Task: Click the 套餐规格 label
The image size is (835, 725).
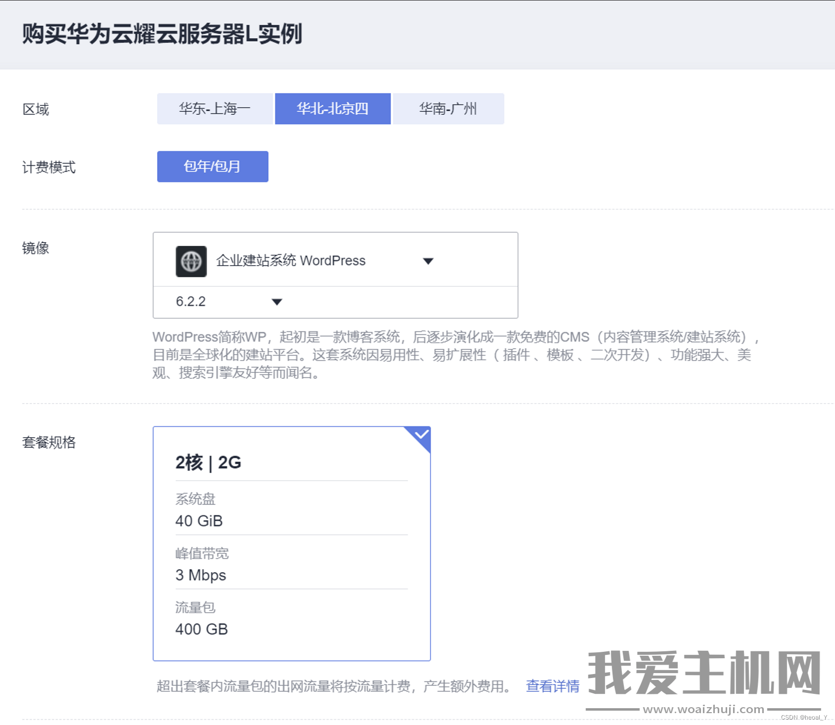Action: tap(49, 442)
